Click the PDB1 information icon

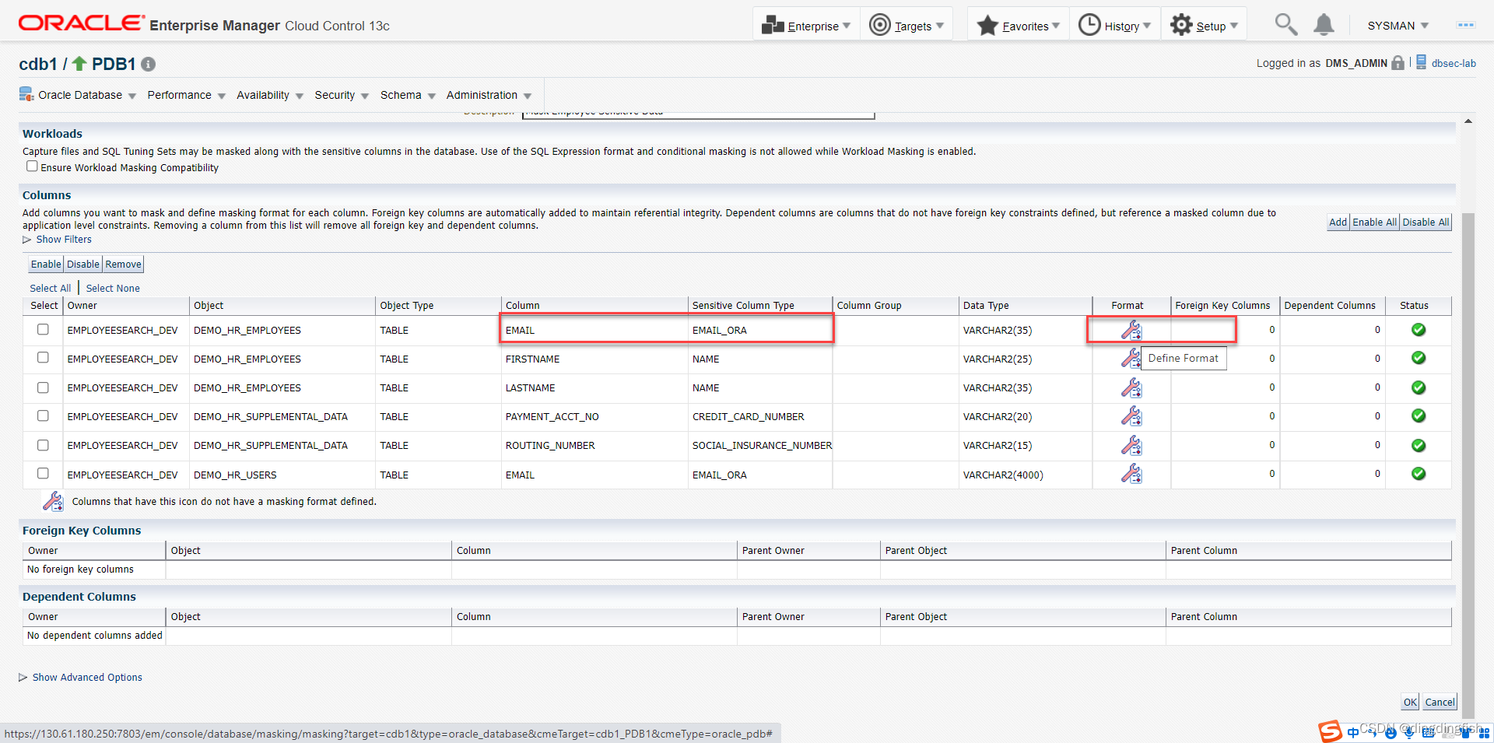point(148,65)
